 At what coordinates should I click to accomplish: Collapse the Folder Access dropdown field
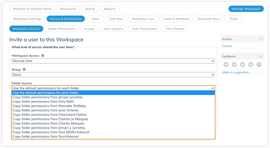(113, 88)
